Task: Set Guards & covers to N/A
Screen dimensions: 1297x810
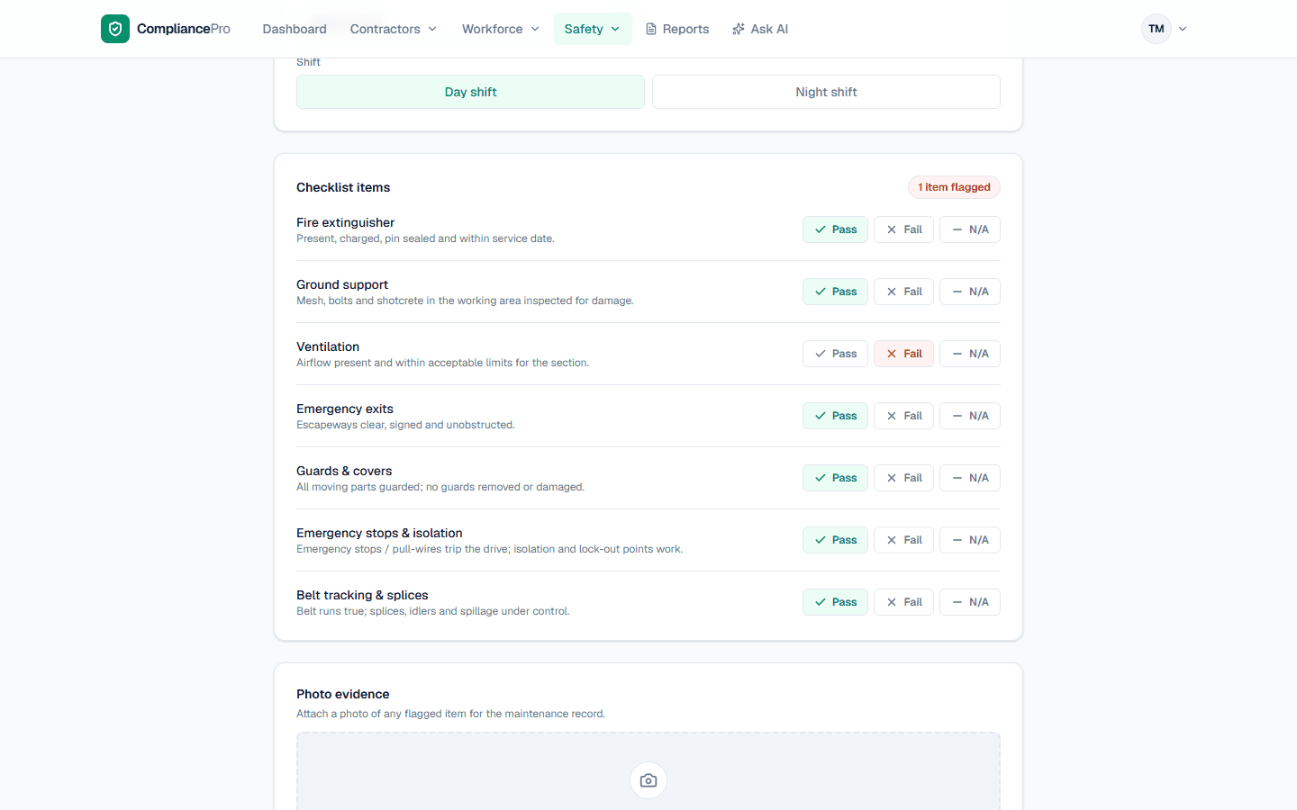Action: (x=970, y=478)
